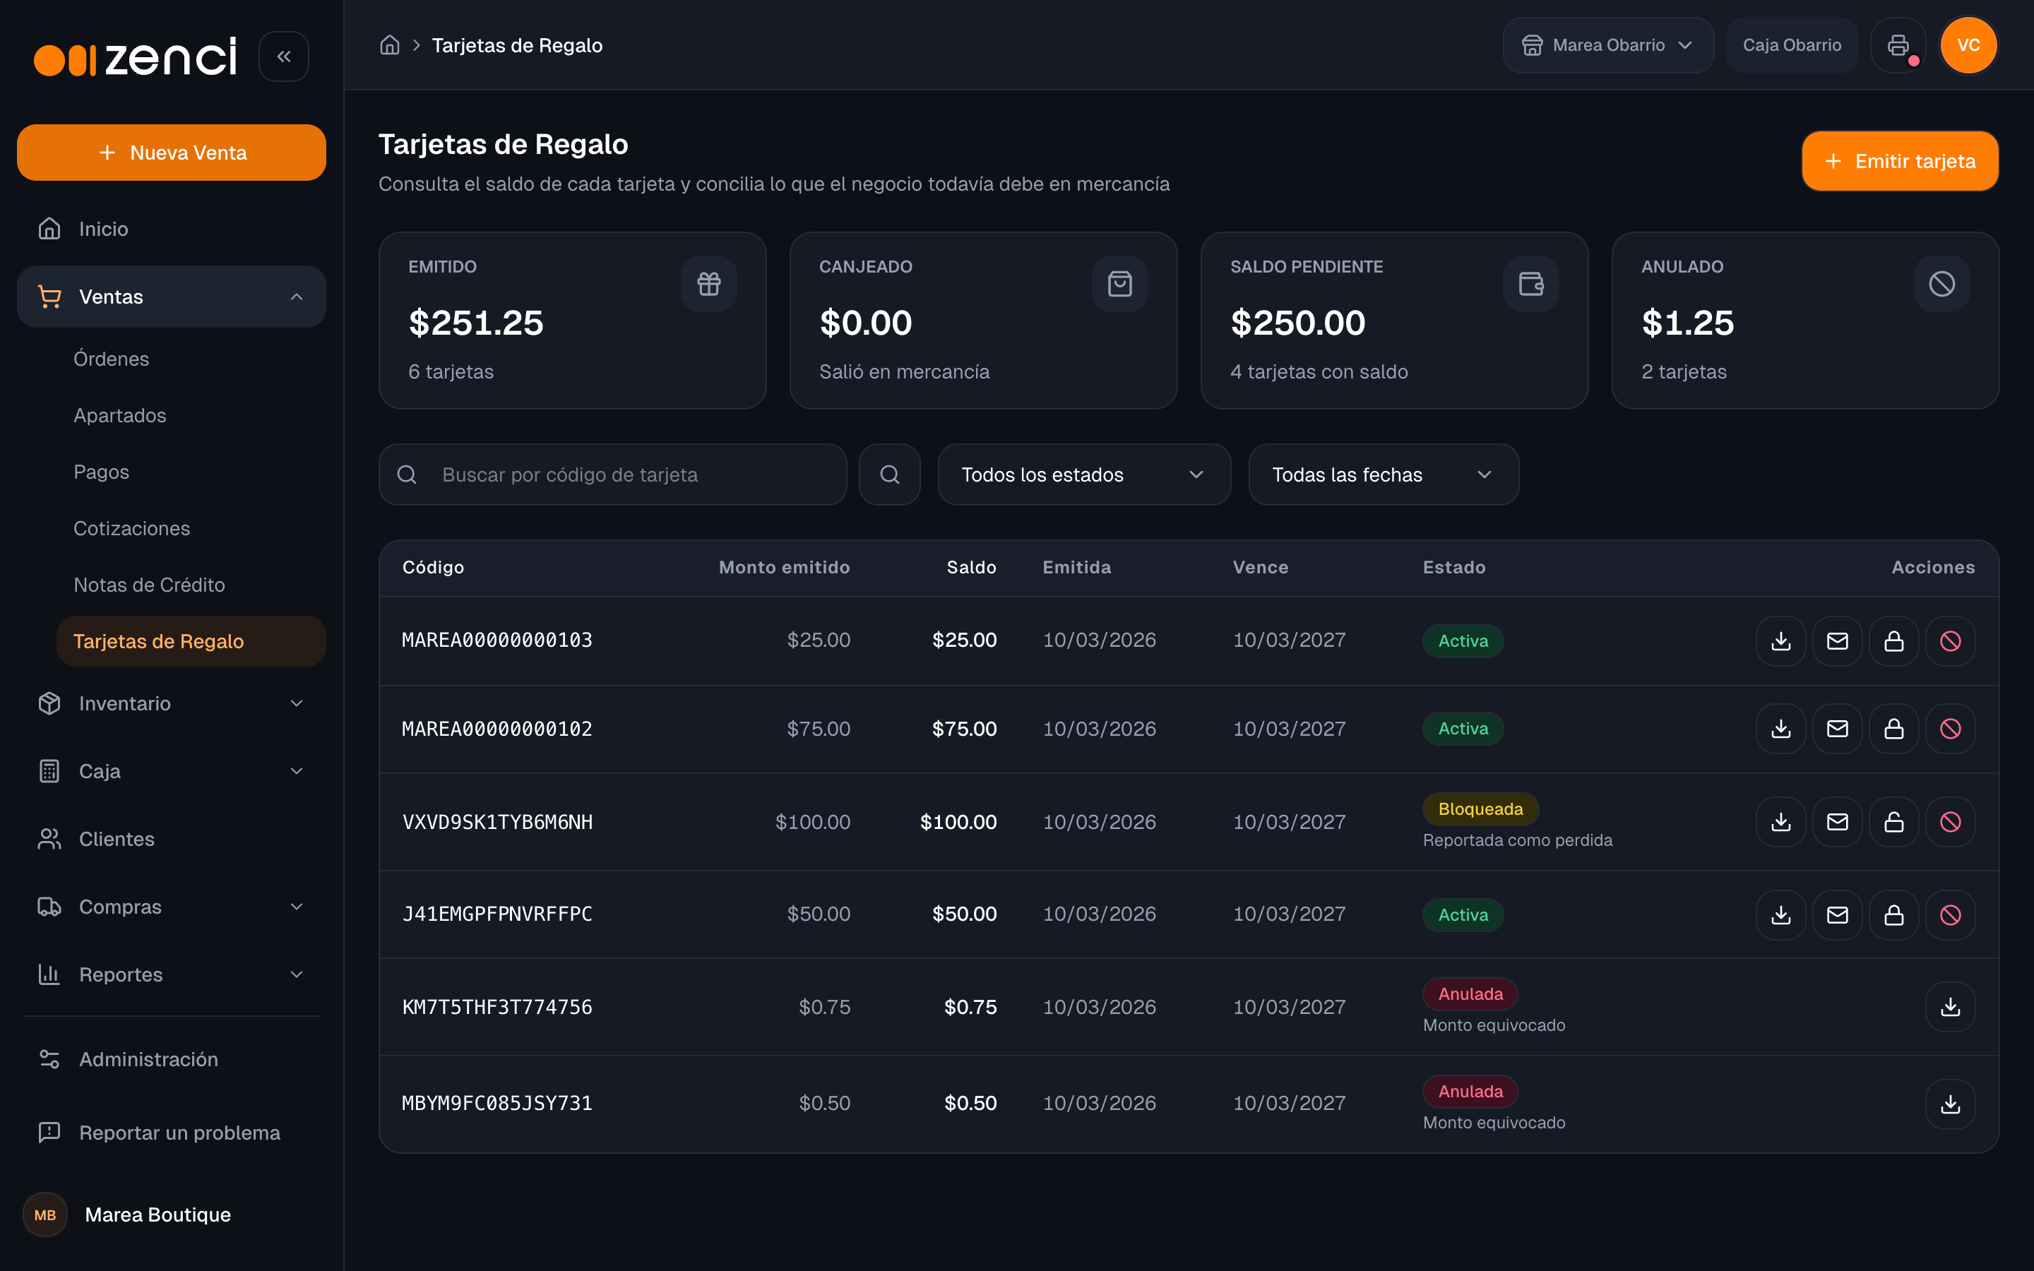Viewport: 2034px width, 1271px height.
Task: Expand the Reportes sidebar section
Action: click(x=172, y=974)
